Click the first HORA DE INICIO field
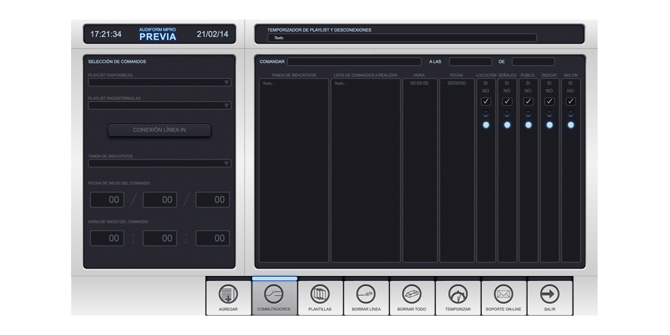670x335 pixels. (107, 238)
